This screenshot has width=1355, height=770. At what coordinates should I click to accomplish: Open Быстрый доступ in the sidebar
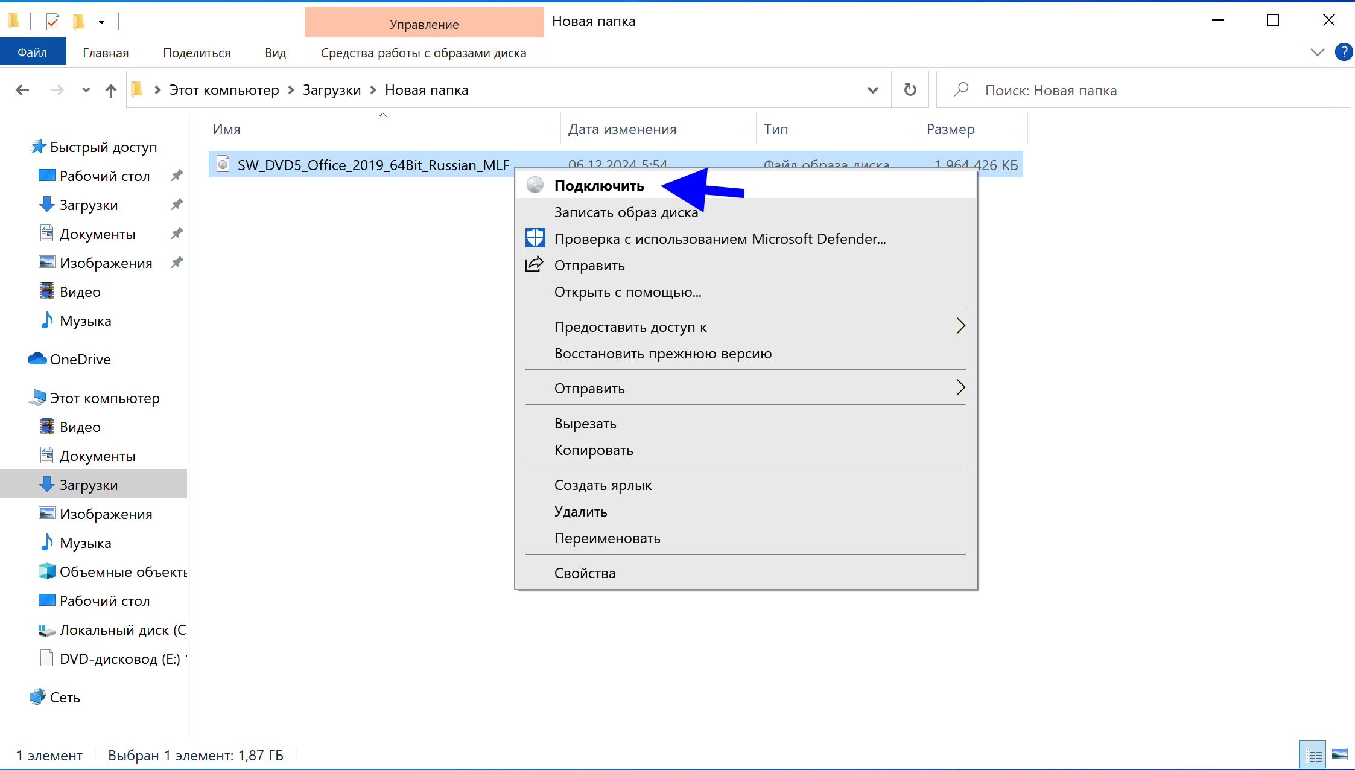coord(103,147)
